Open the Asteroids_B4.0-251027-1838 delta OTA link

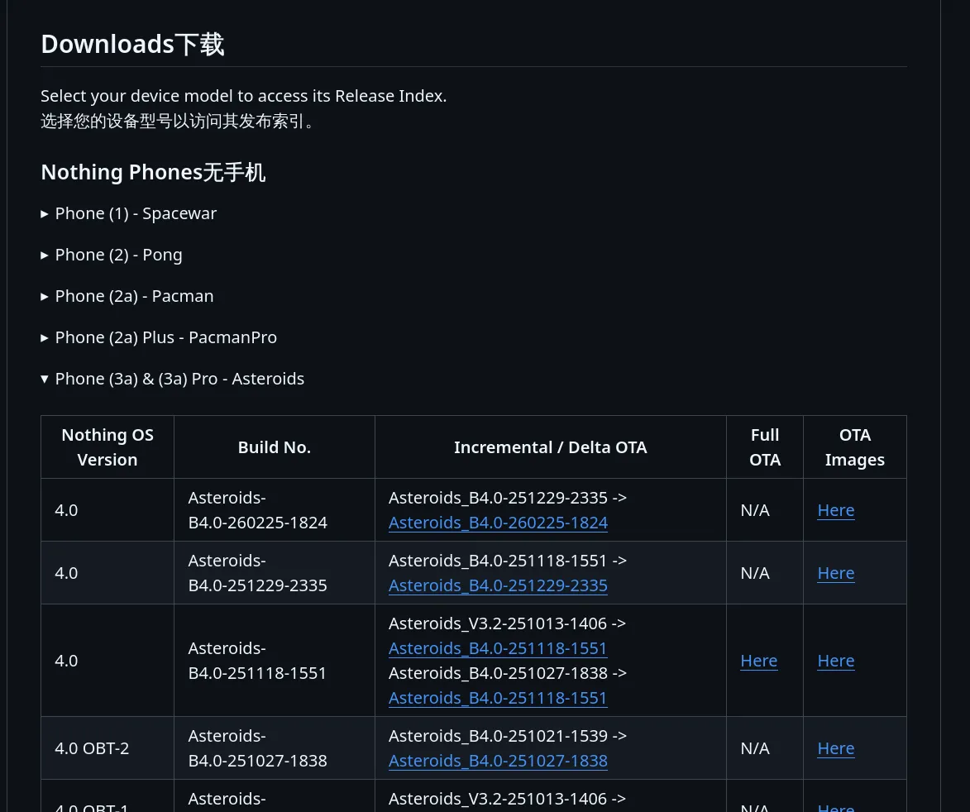[x=498, y=761]
